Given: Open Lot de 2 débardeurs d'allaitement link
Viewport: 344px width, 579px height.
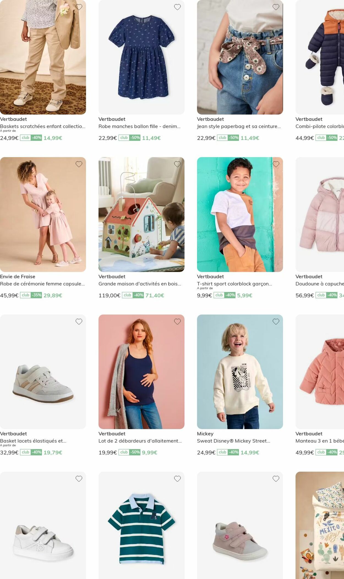Looking at the screenshot, I should tap(140, 441).
